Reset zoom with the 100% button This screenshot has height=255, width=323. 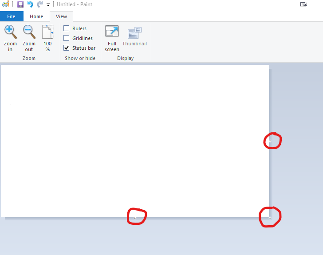pos(47,38)
